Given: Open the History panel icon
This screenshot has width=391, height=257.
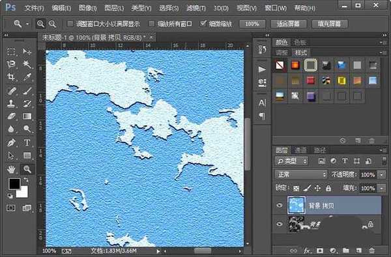Looking at the screenshot, I should [262, 49].
